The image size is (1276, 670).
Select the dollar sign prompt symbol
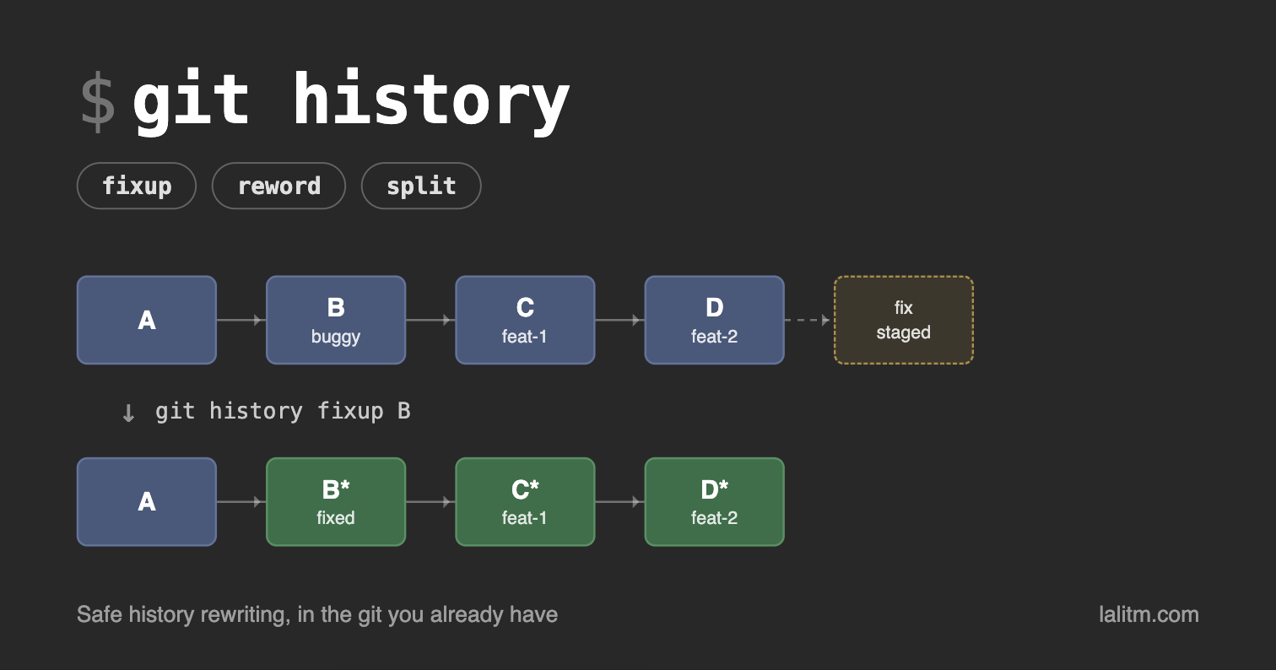point(97,103)
